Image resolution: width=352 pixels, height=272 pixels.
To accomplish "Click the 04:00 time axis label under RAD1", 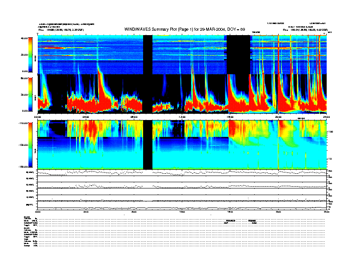I will tap(86, 117).
